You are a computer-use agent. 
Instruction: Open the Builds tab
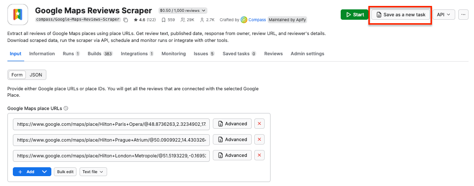(100, 54)
